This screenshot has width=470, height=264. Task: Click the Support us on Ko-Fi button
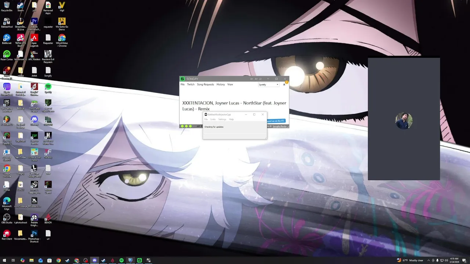click(276, 121)
